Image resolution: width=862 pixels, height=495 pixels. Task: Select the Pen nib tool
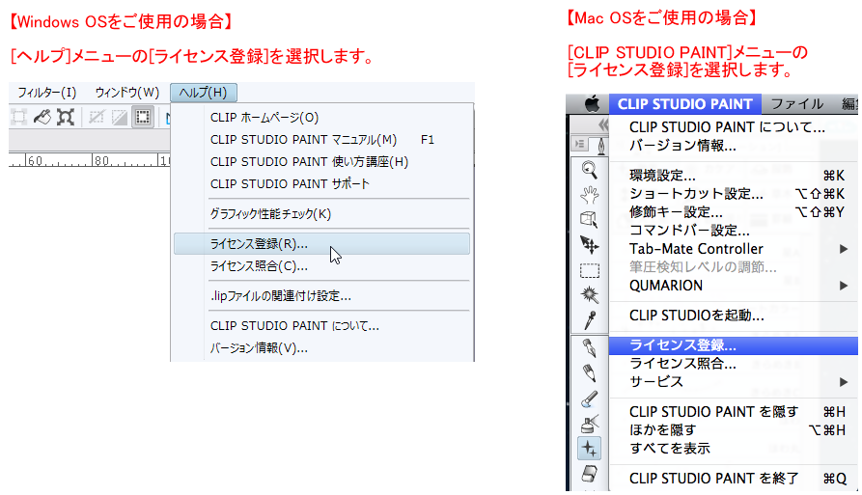pyautogui.click(x=590, y=347)
